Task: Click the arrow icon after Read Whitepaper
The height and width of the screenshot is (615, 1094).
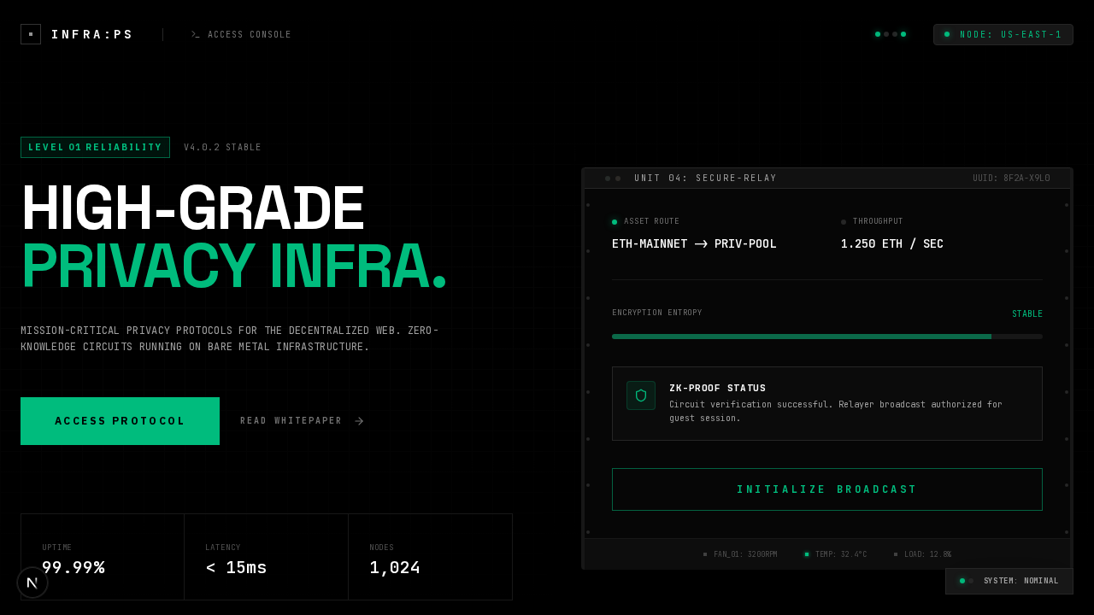Action: click(x=359, y=421)
